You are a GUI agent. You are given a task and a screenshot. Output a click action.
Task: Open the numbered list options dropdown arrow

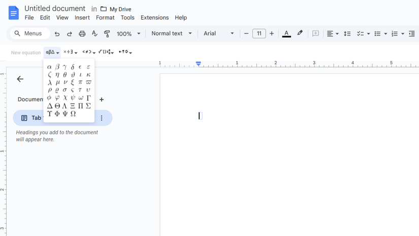pyautogui.click(x=403, y=34)
